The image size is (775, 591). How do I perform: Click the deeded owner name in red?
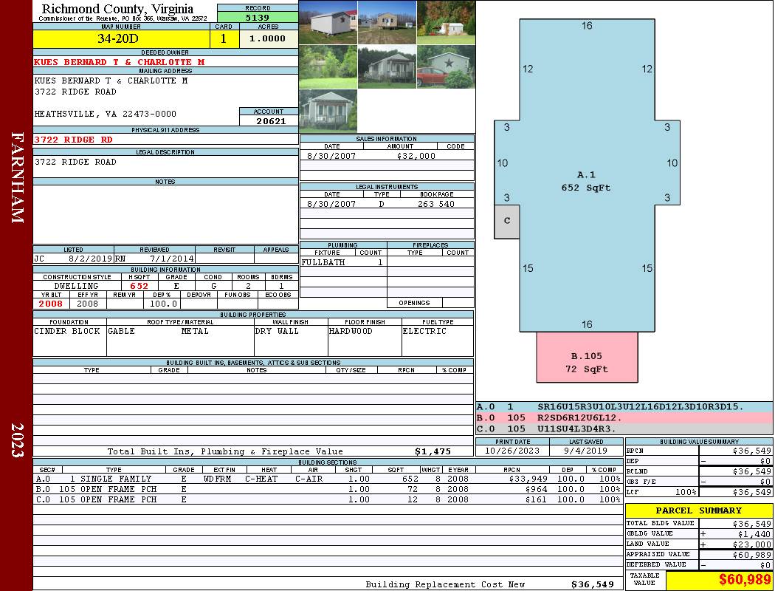[120, 62]
